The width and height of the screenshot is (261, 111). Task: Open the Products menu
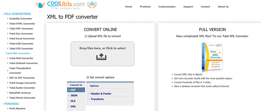[x=145, y=7]
